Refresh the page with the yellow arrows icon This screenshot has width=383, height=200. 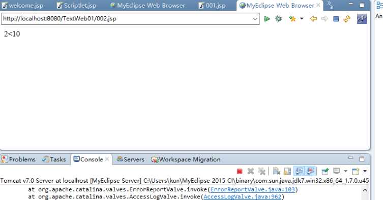point(347,19)
